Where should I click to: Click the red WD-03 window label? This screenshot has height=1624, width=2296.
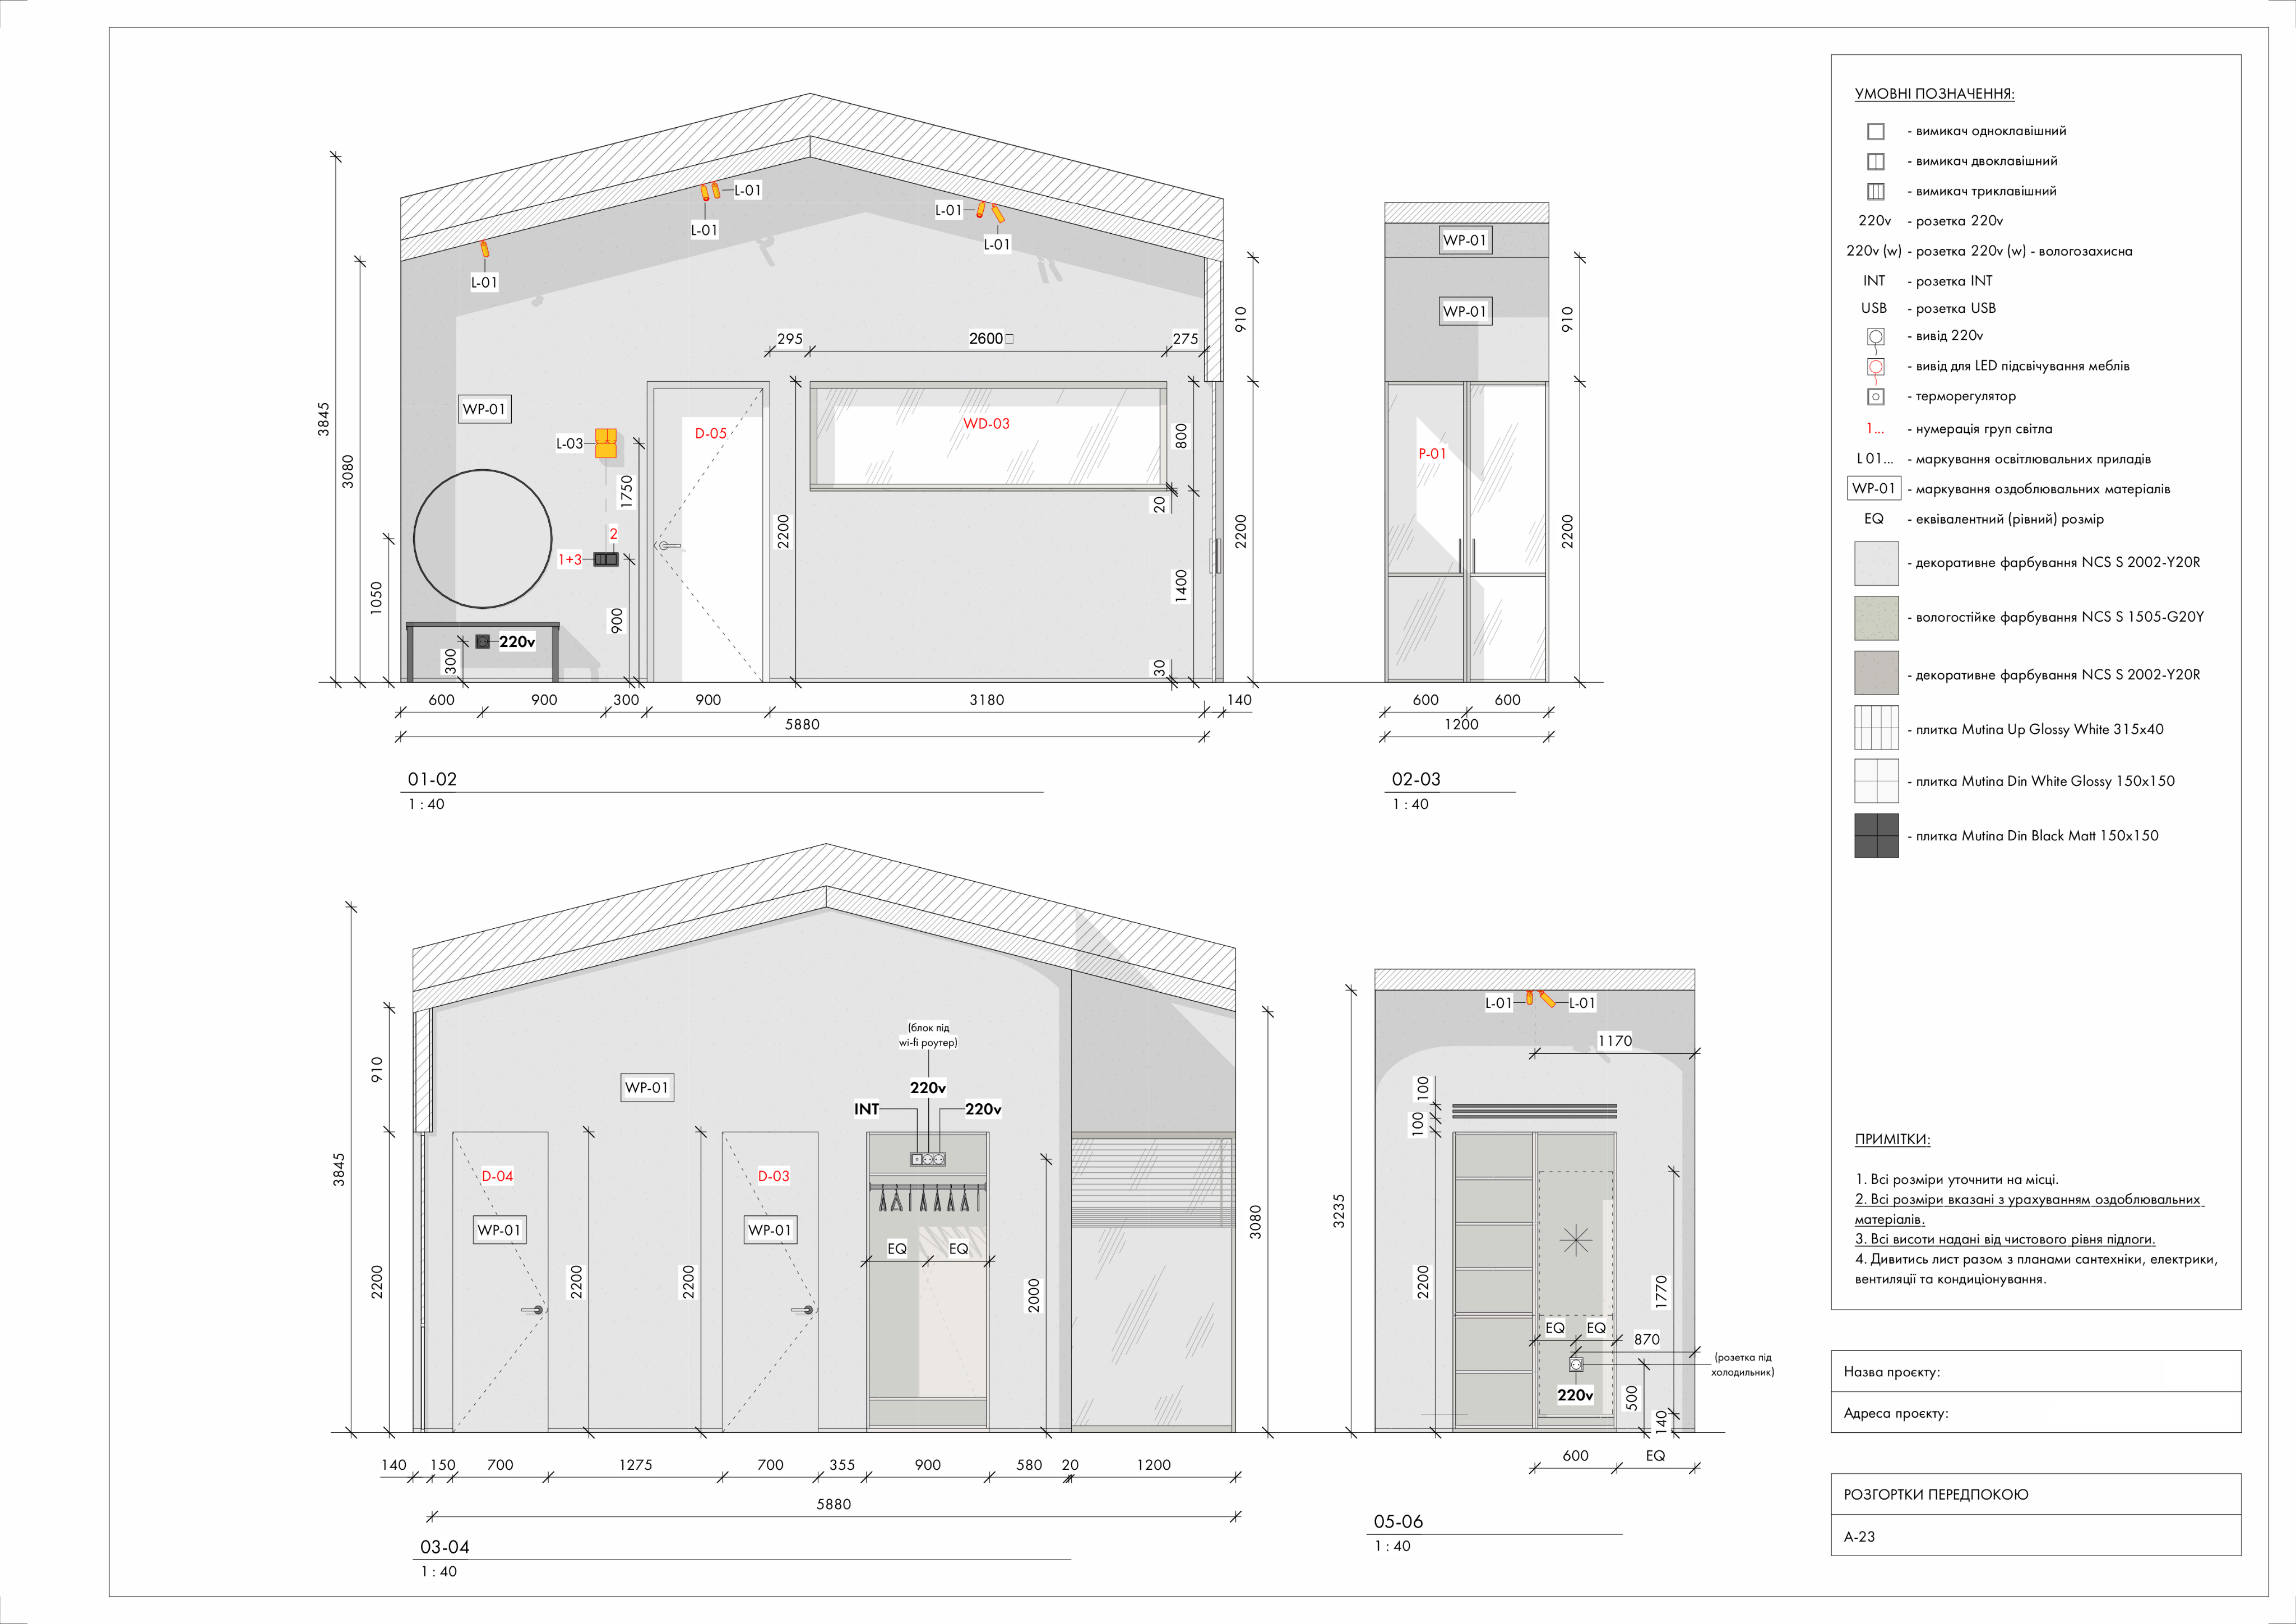point(986,424)
